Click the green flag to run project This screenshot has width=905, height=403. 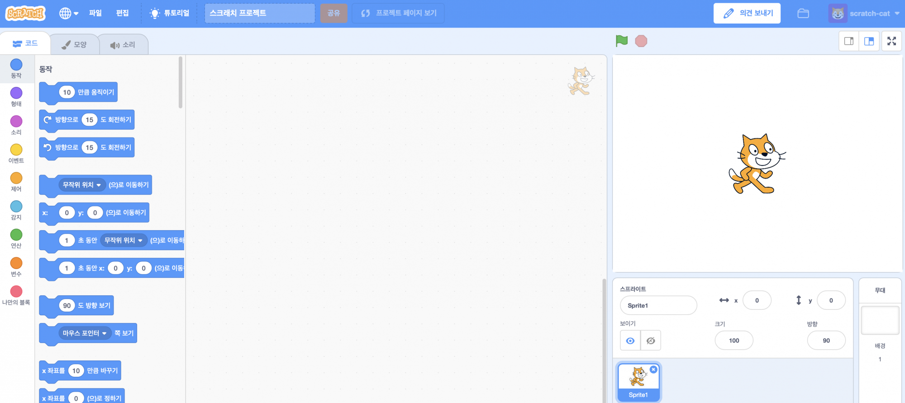(622, 41)
